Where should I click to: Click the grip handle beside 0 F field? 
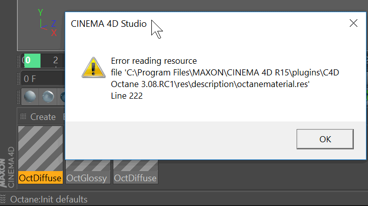(x=19, y=79)
